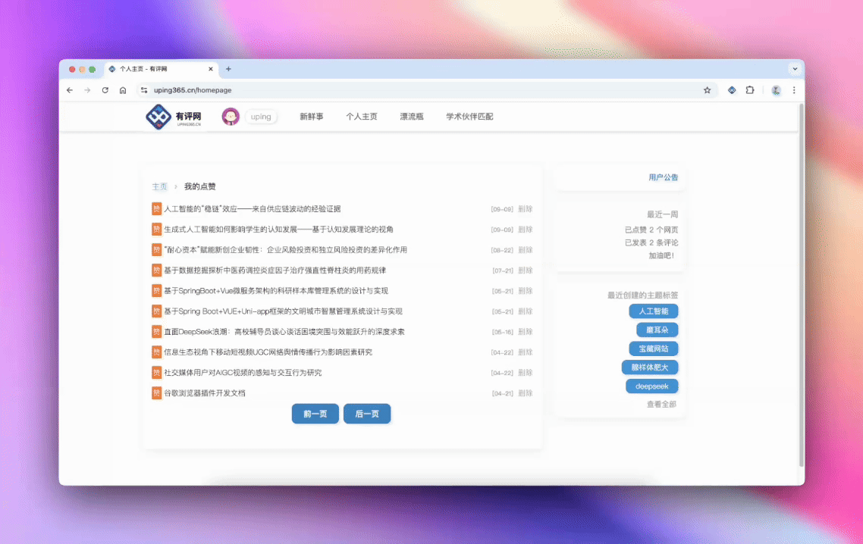Go to 漂流瓶 in the navigation bar
Image resolution: width=863 pixels, height=544 pixels.
click(412, 117)
